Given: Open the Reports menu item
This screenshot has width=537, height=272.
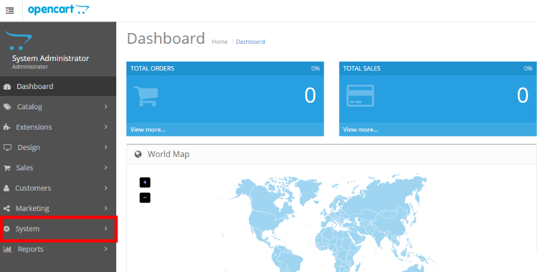Looking at the screenshot, I should point(58,248).
